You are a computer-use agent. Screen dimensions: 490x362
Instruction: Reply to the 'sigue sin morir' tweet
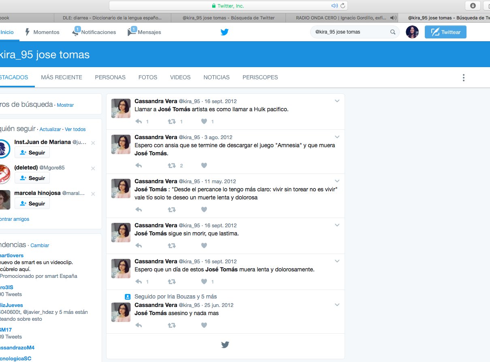(138, 246)
